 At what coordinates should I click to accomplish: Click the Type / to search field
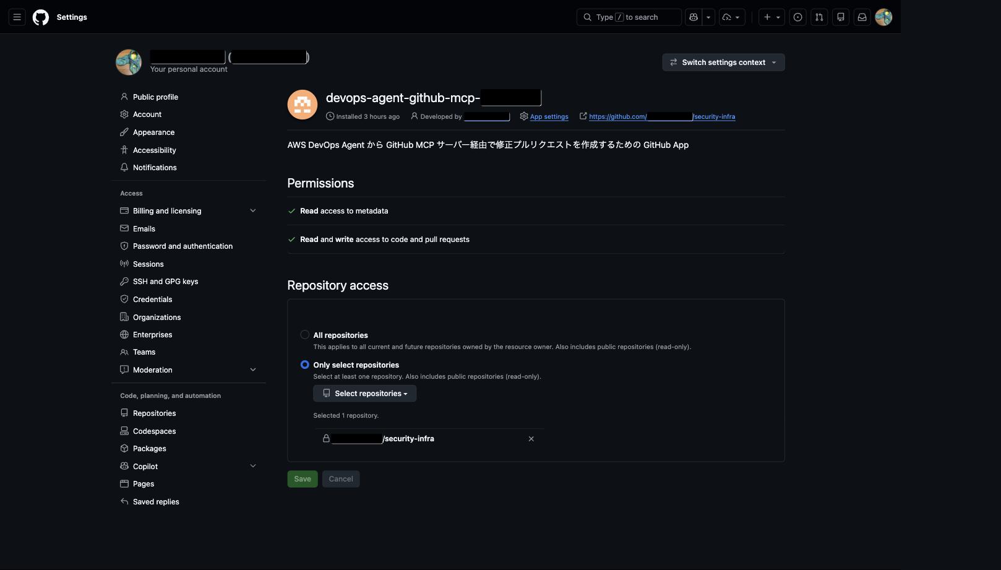629,17
